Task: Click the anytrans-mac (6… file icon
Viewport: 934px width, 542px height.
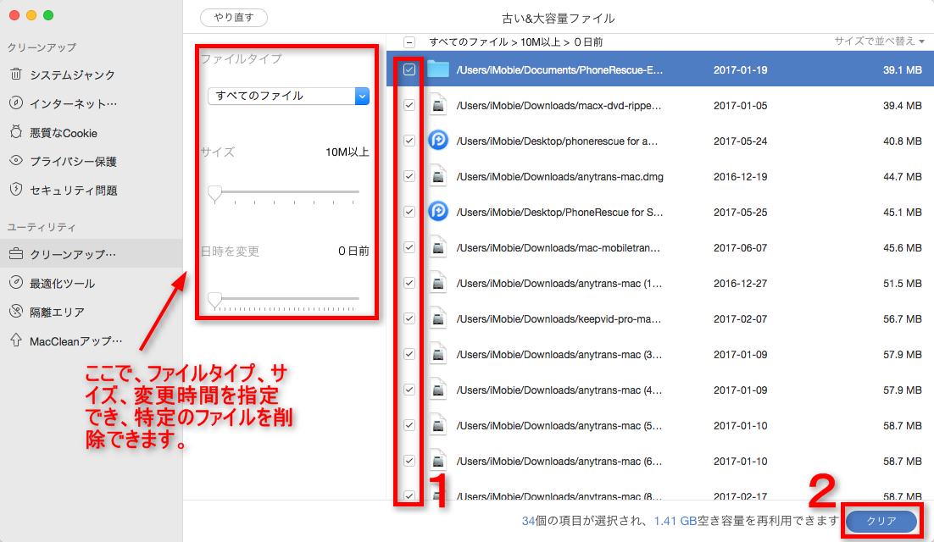Action: click(438, 461)
